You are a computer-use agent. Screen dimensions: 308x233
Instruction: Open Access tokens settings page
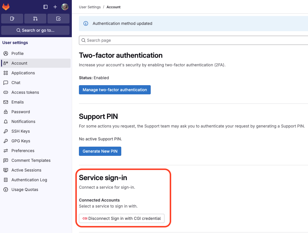point(25,92)
